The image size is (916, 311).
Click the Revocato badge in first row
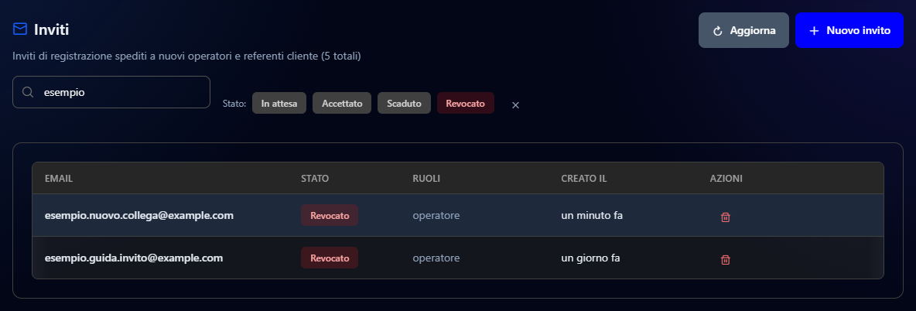click(330, 215)
